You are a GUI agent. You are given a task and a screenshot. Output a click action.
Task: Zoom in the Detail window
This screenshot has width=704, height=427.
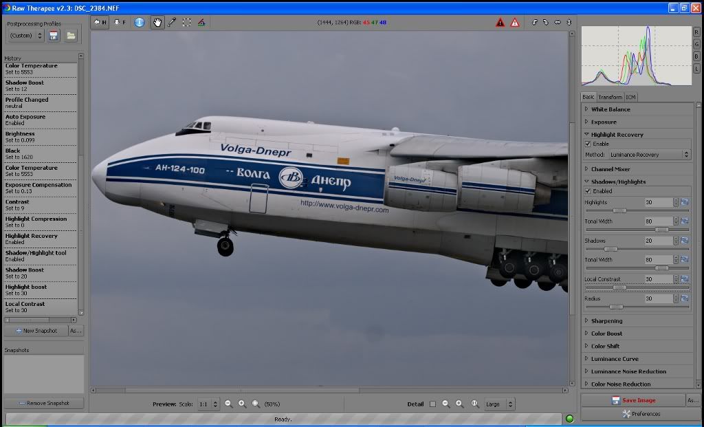point(459,404)
